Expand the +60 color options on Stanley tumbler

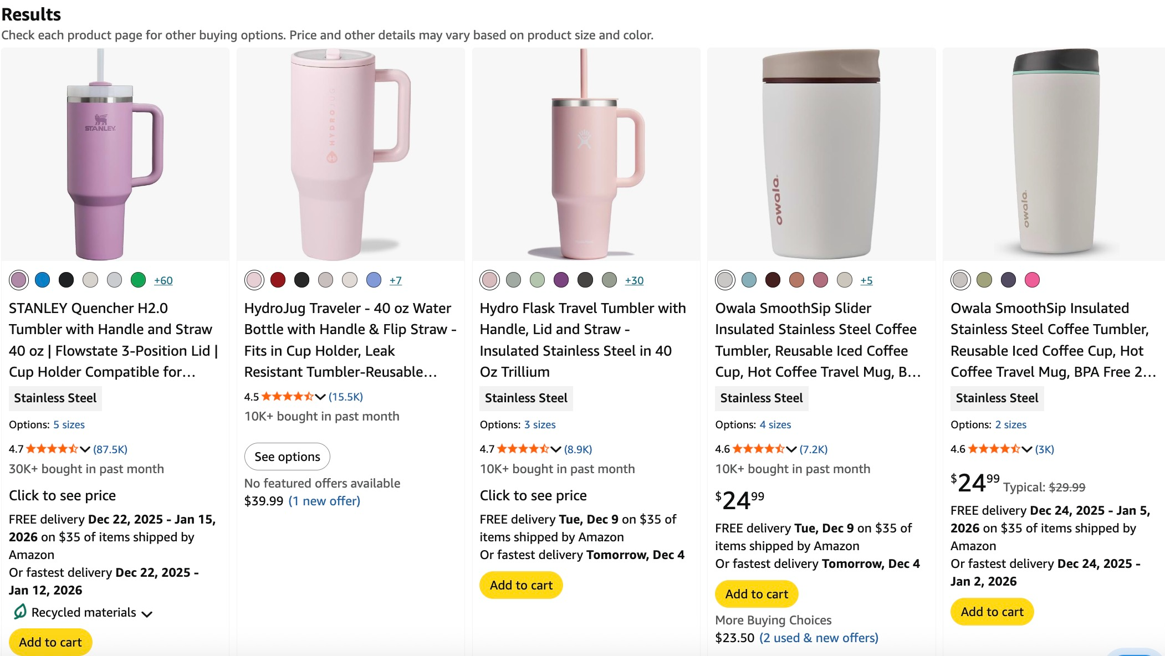tap(163, 280)
